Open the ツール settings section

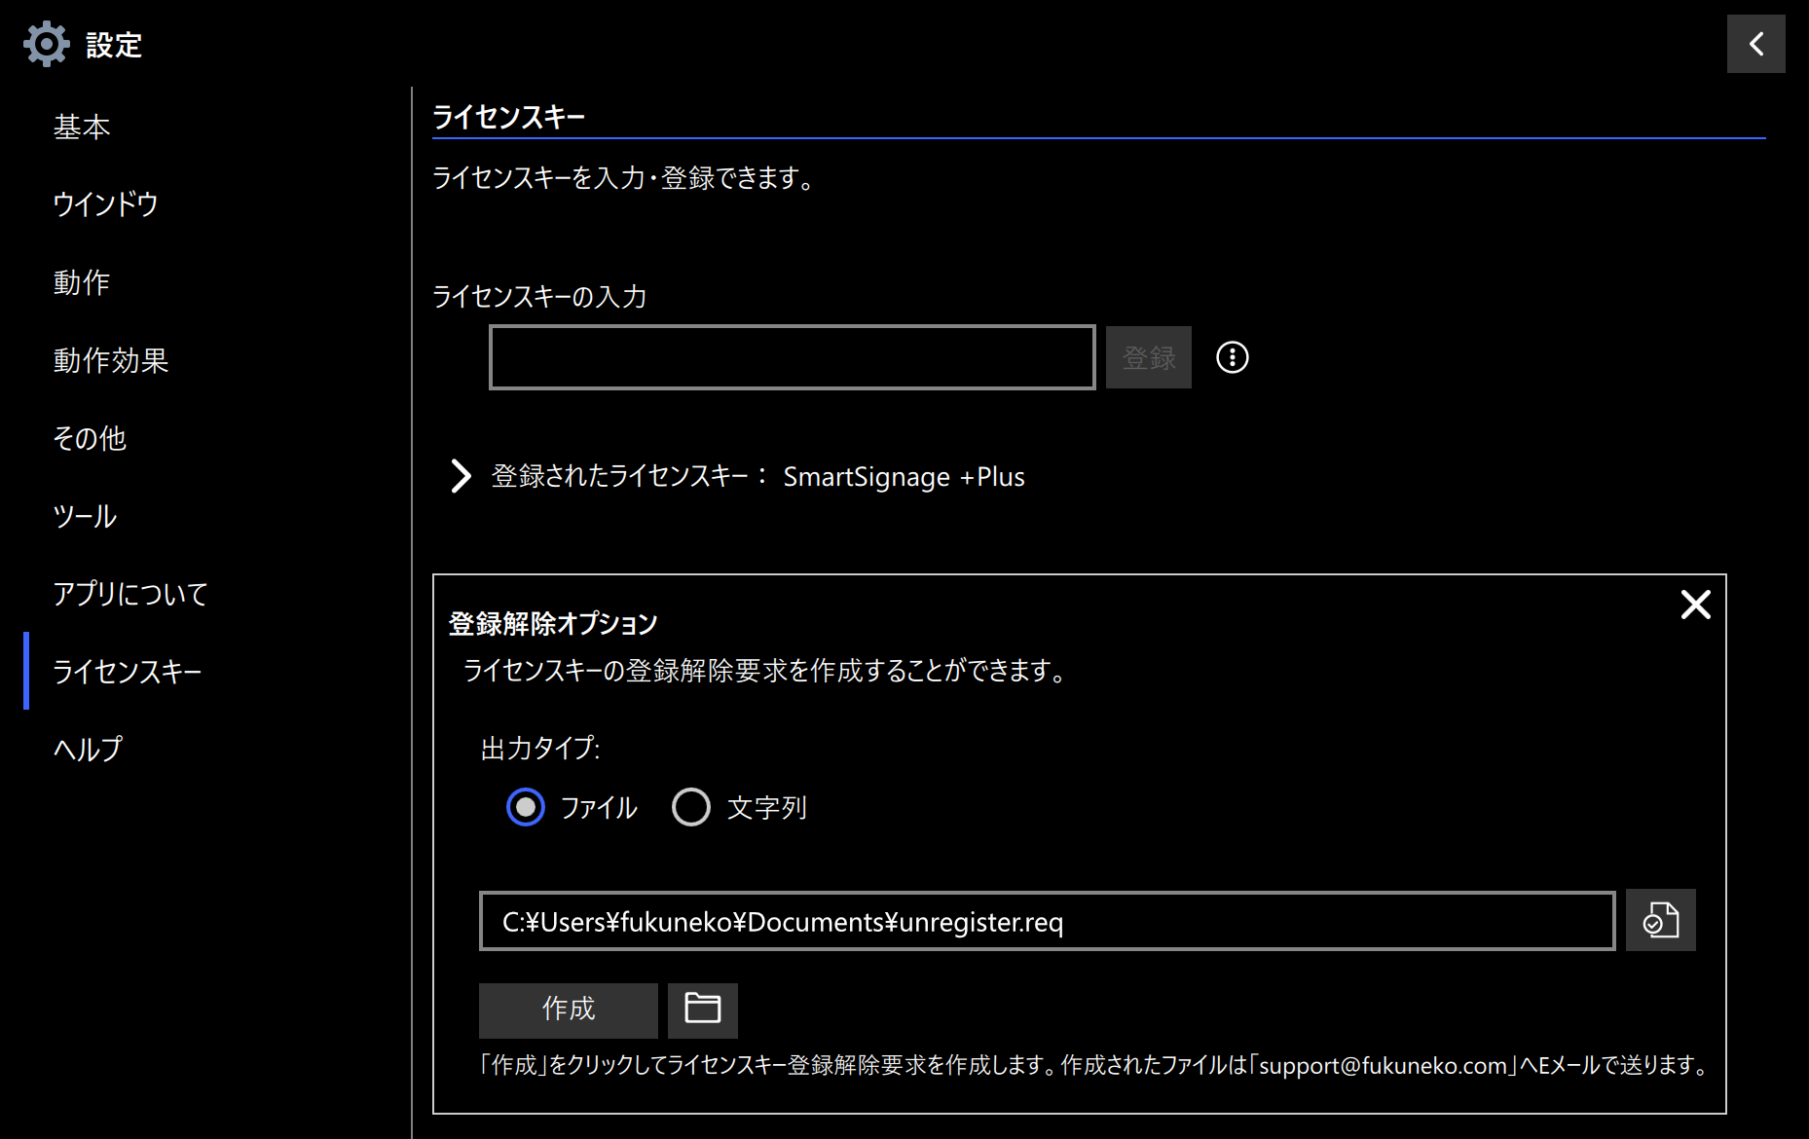point(85,516)
